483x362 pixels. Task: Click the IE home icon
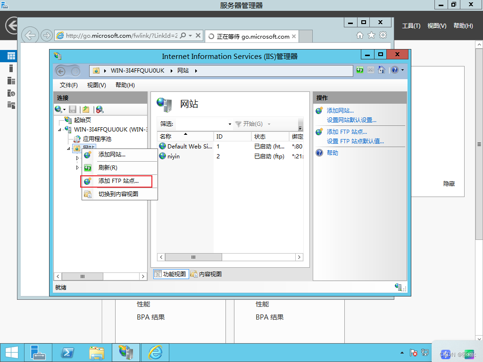(360, 35)
